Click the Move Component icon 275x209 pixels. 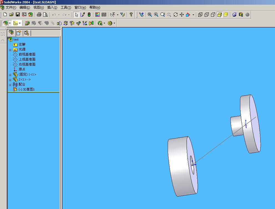59,23
